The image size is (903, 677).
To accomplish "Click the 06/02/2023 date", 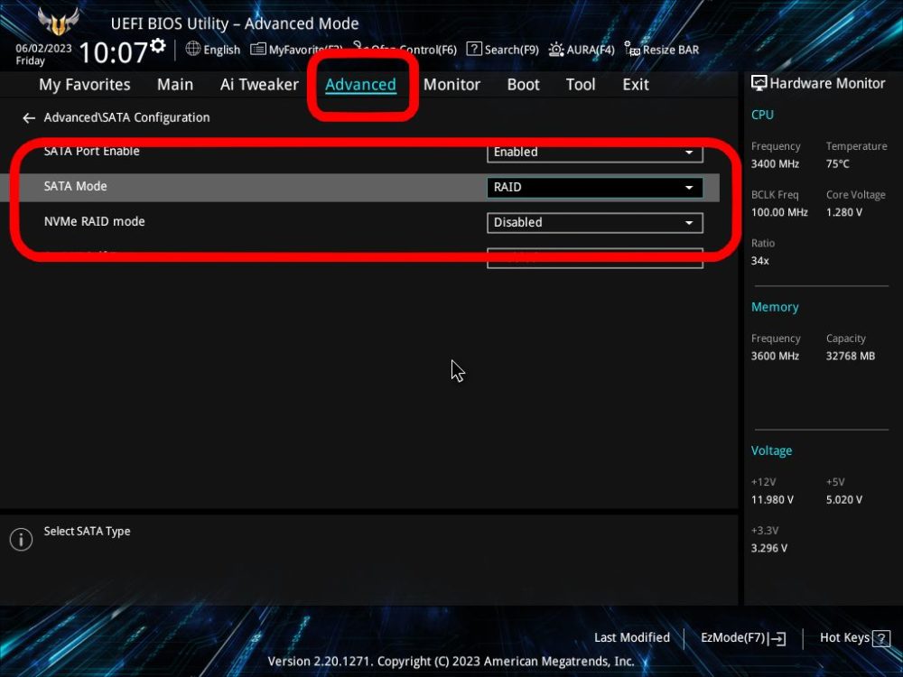I will tap(43, 49).
